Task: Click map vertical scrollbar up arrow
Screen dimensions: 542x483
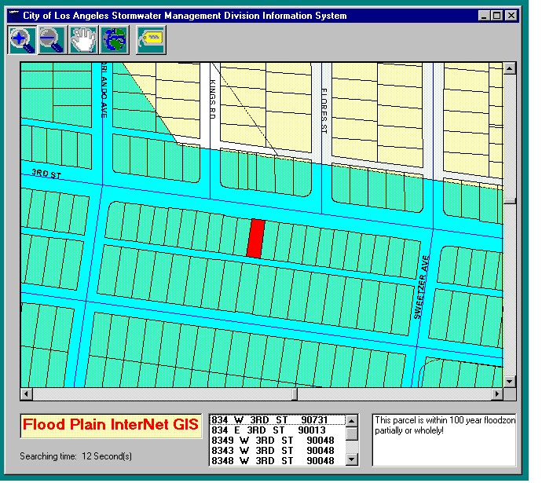Action: click(510, 68)
